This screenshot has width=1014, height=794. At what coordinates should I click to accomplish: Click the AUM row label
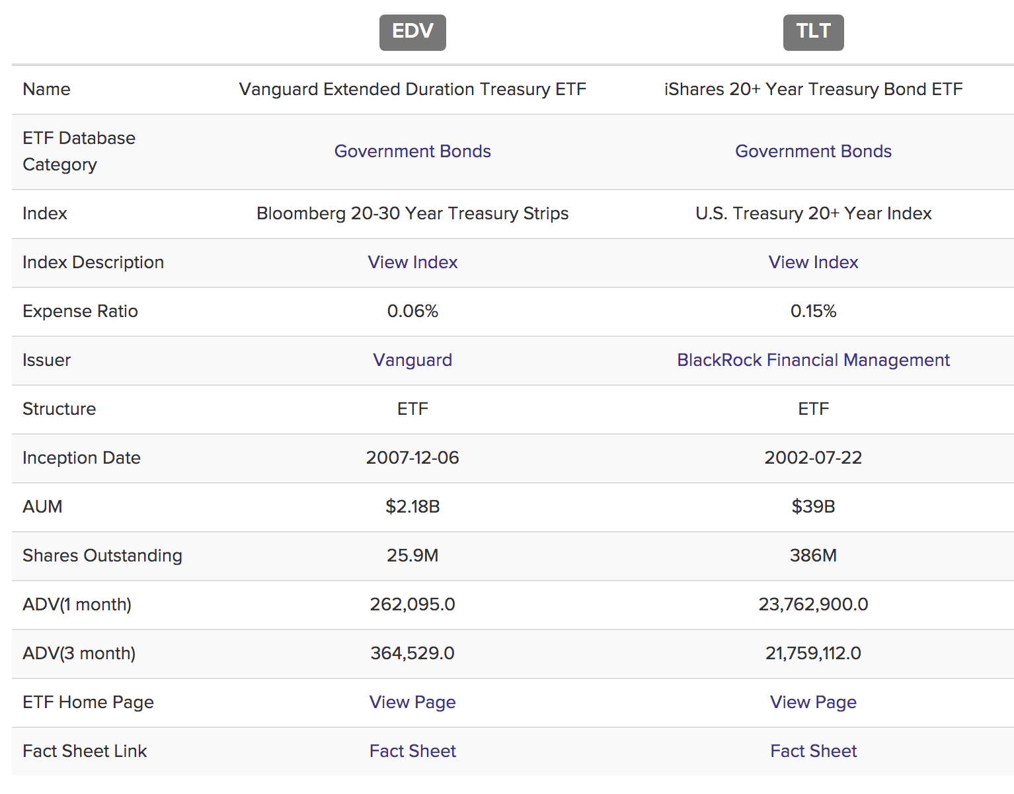[x=42, y=507]
